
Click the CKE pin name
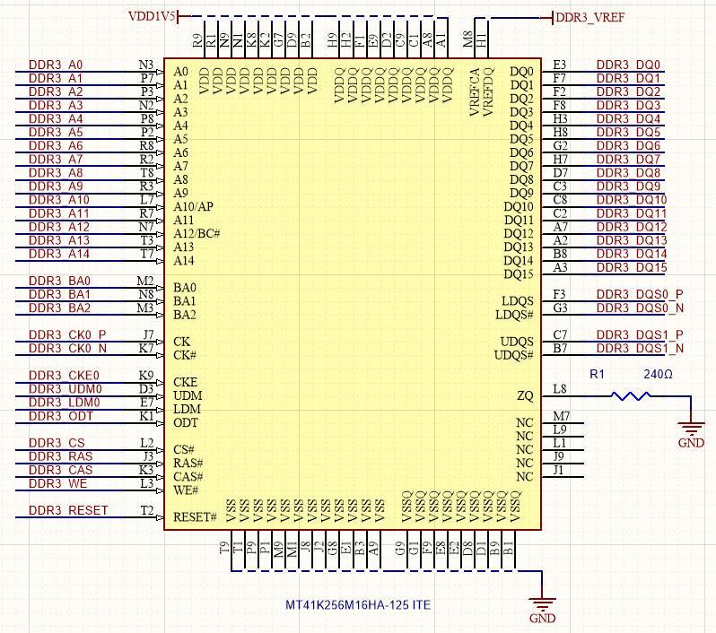coord(185,382)
